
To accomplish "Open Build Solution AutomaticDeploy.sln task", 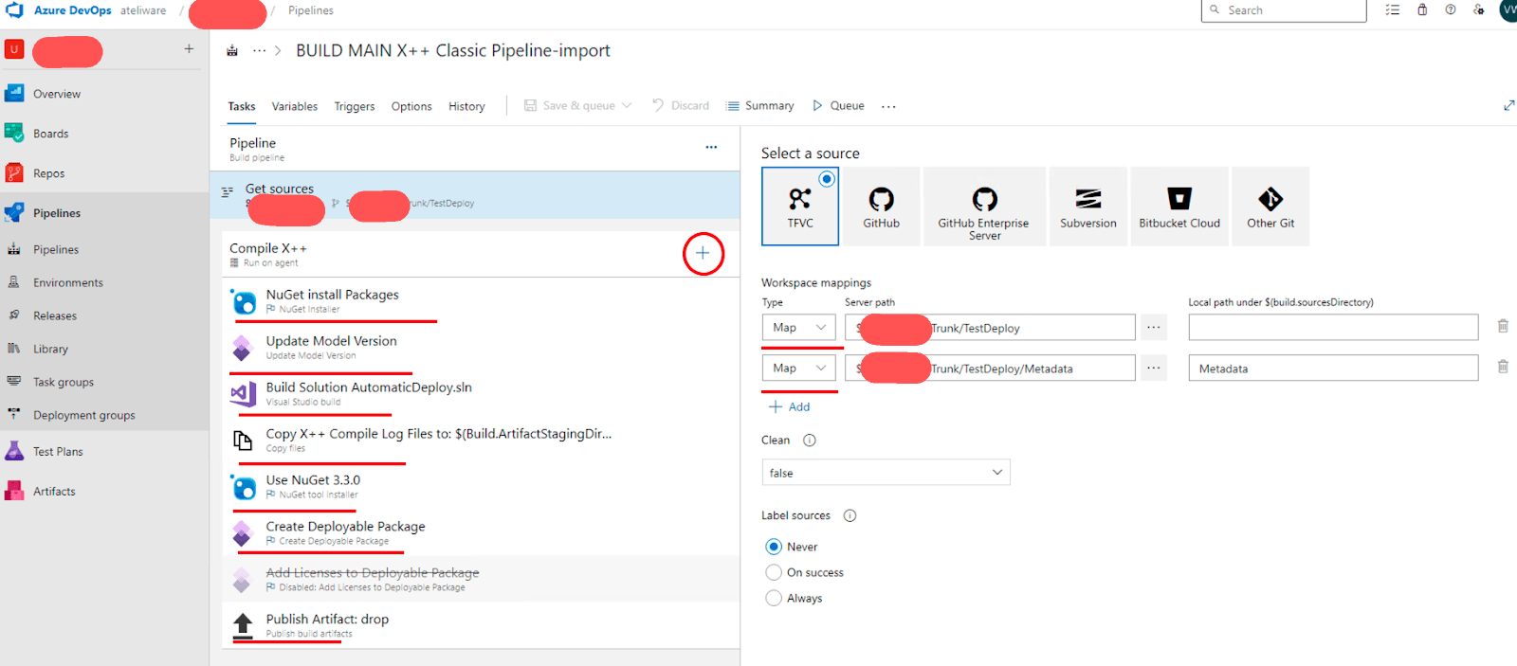I will pos(481,393).
